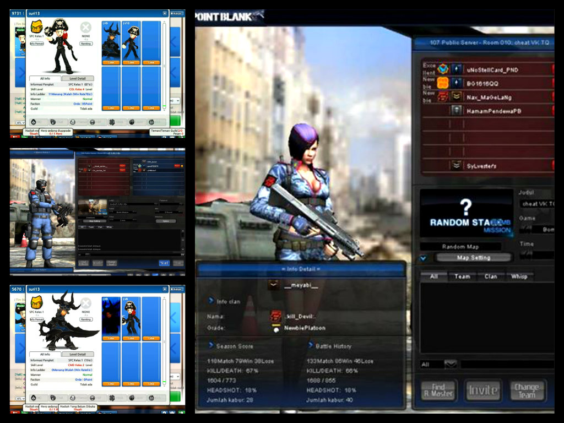
Task: Click the clover-shaped toolbar icon in 9731 window
Action: tap(112, 122)
